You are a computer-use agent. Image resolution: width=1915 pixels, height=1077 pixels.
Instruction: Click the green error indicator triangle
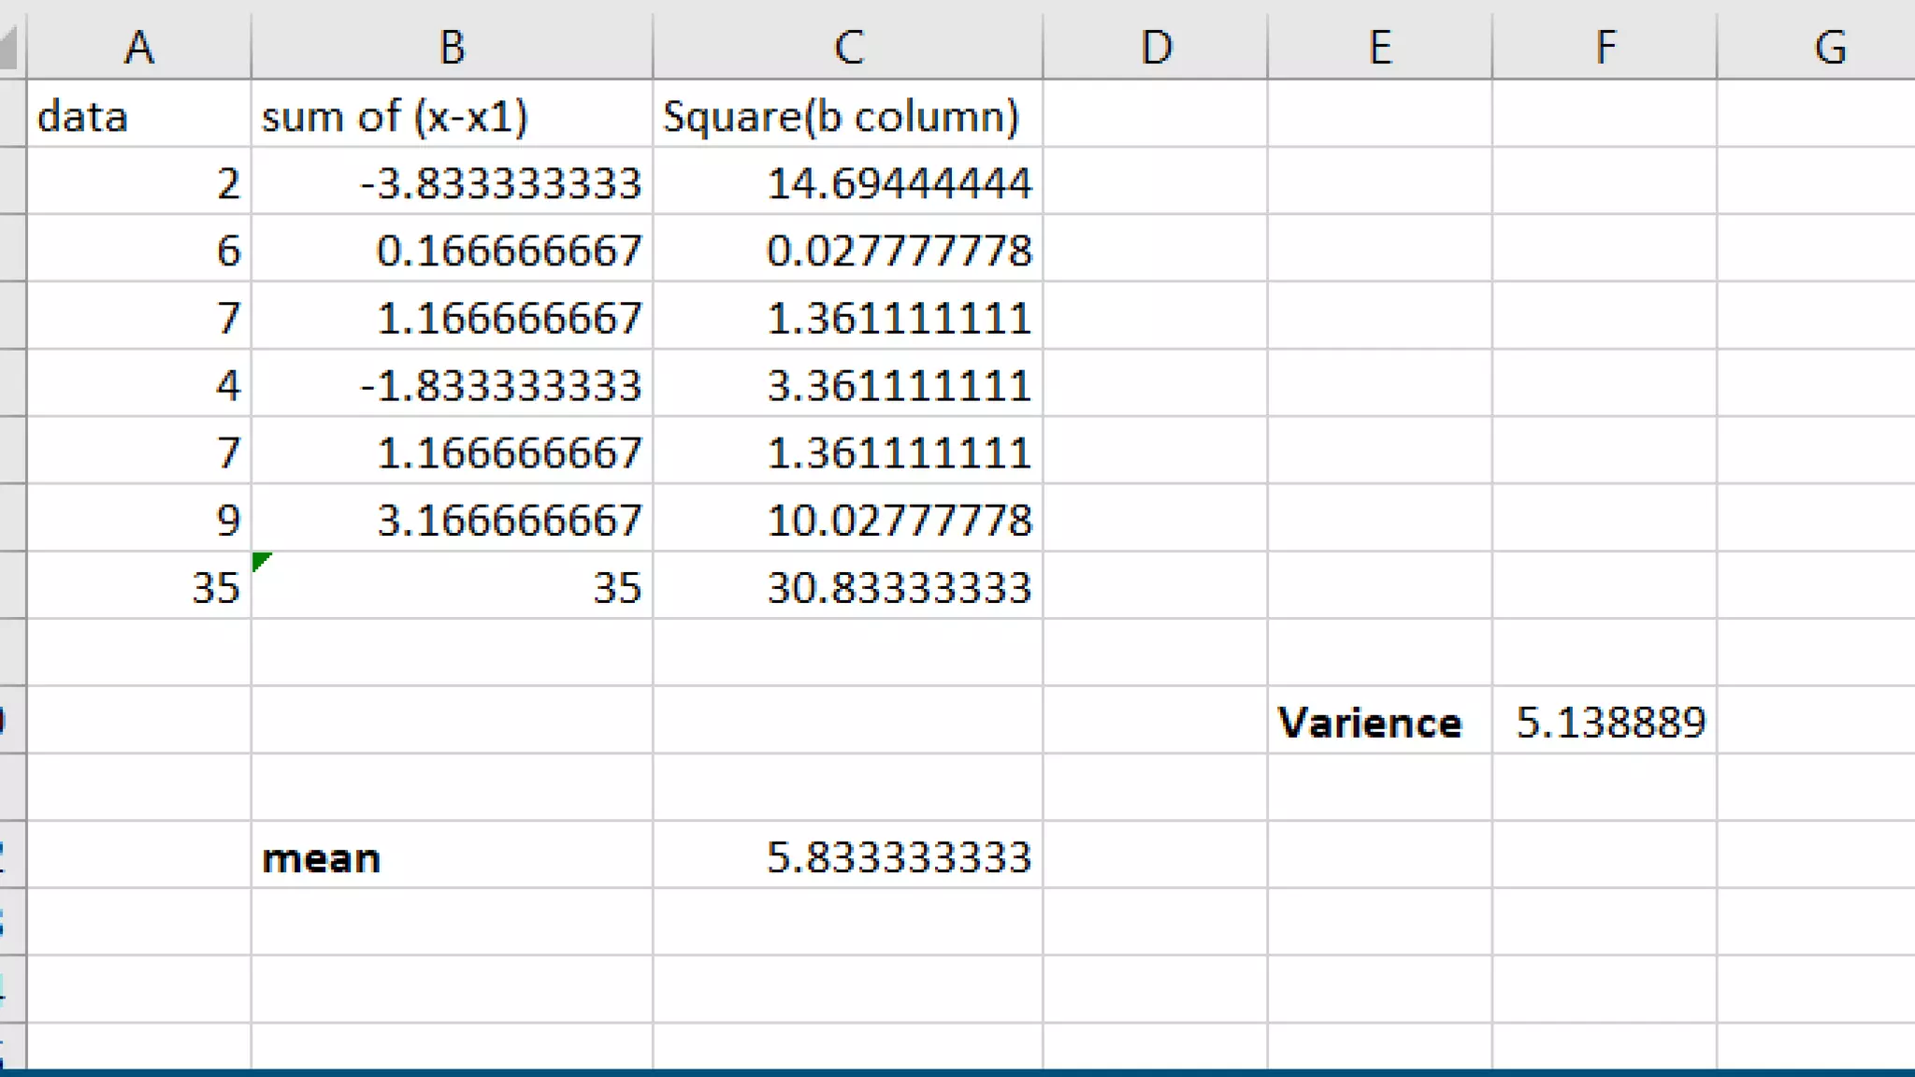pyautogui.click(x=261, y=561)
